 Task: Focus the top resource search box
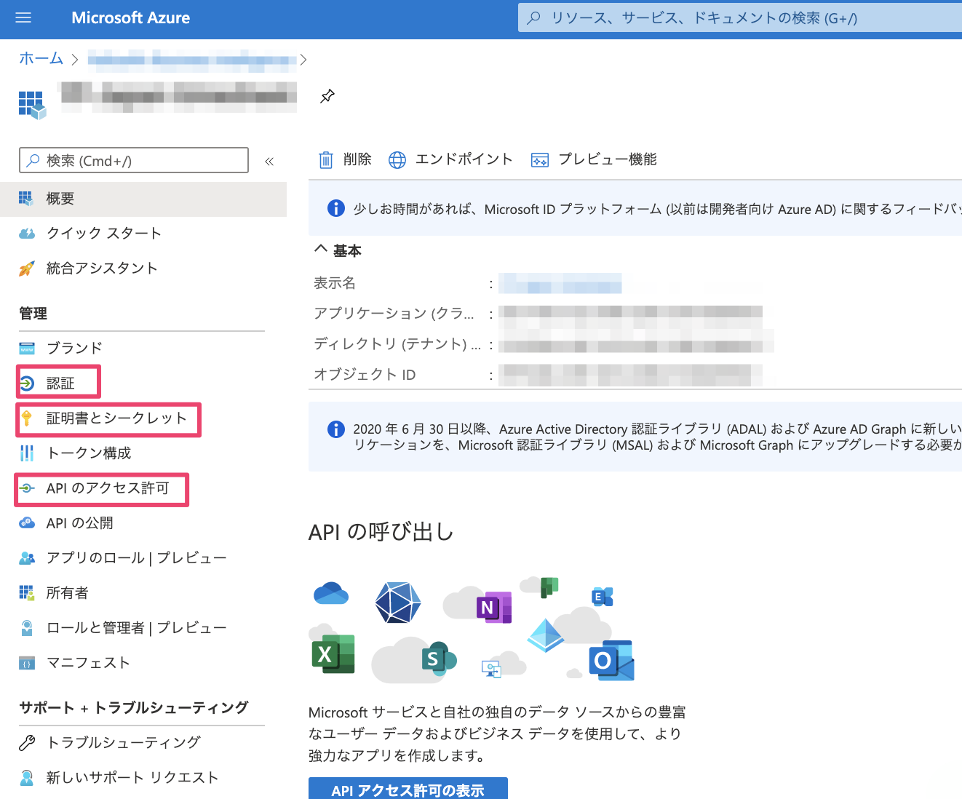[x=740, y=17]
